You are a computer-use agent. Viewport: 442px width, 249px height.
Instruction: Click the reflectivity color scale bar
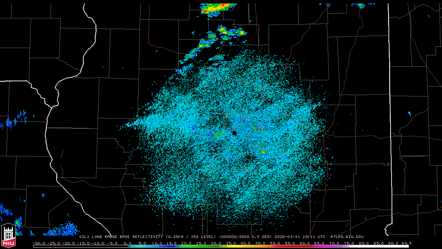click(221, 246)
